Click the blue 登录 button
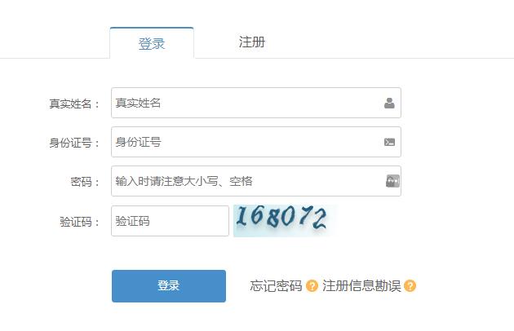 point(169,286)
